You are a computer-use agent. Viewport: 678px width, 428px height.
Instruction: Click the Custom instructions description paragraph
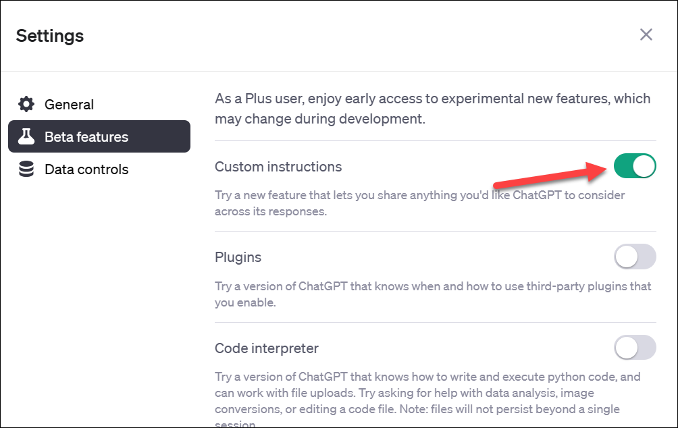point(419,203)
